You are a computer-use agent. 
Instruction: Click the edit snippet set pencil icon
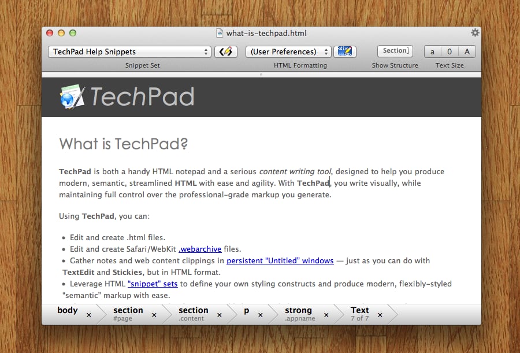(226, 52)
